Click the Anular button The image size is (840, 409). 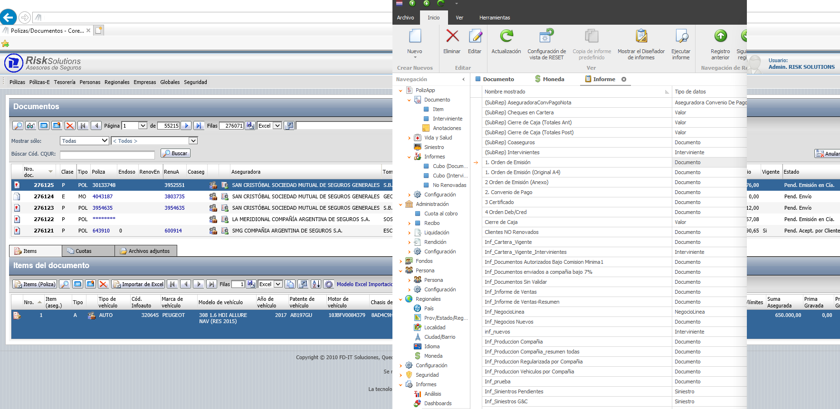827,154
